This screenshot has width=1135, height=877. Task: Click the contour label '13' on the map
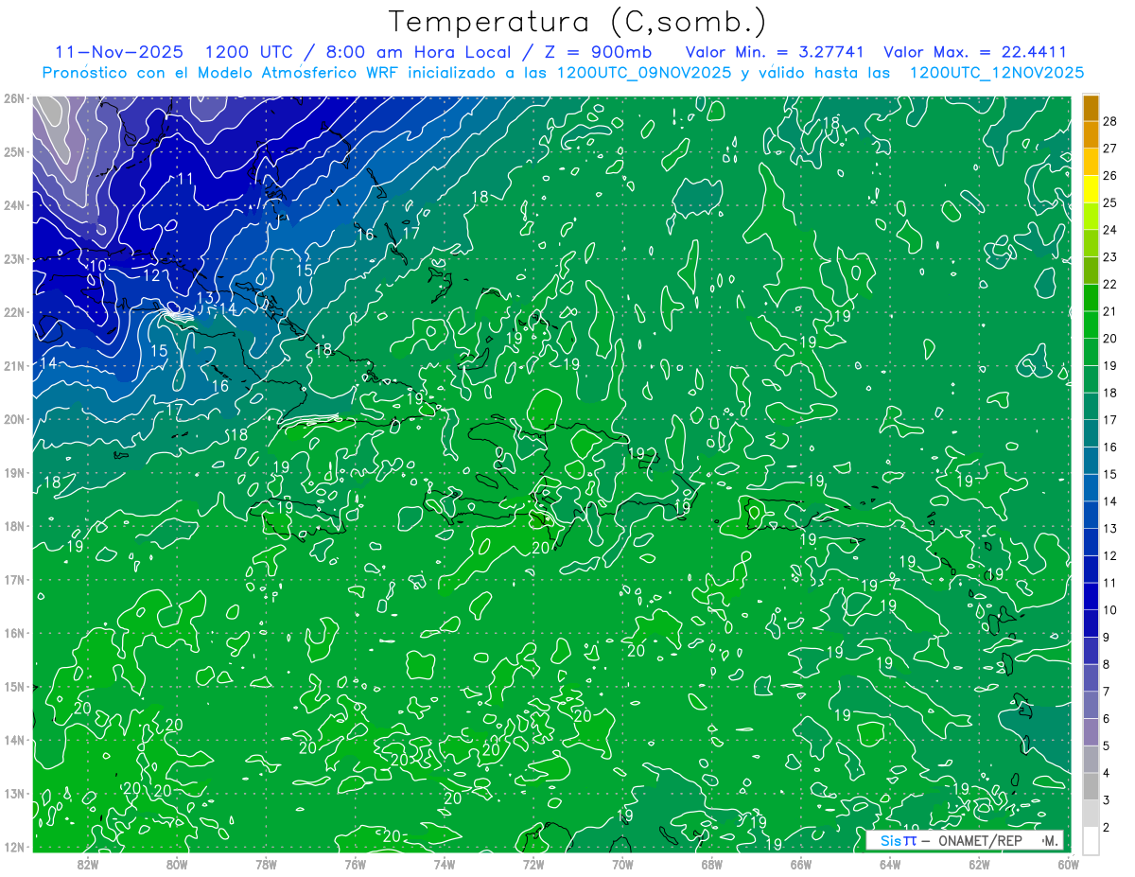pyautogui.click(x=204, y=298)
